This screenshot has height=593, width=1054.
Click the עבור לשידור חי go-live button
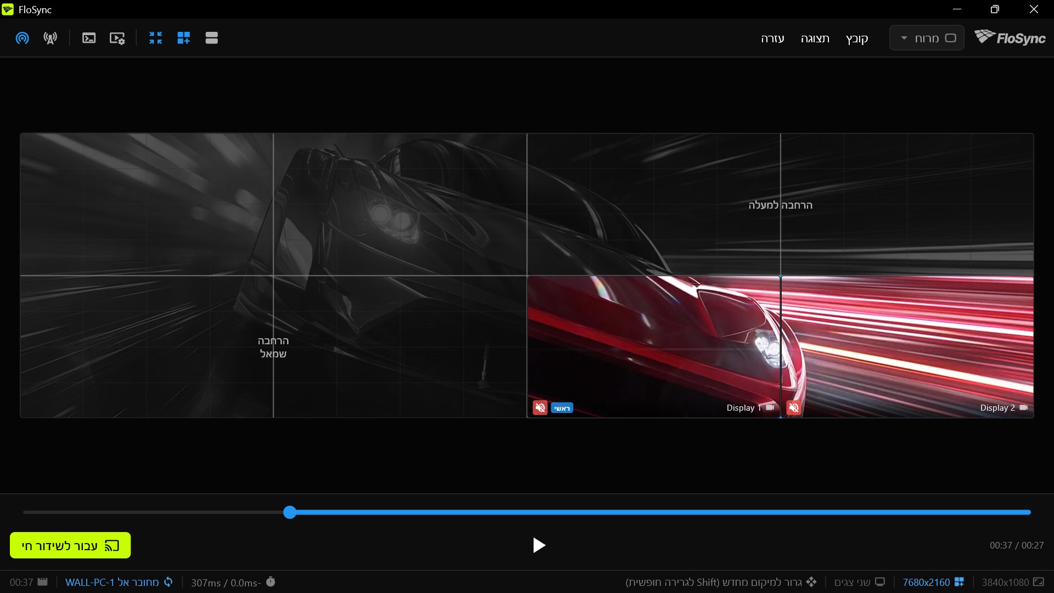click(x=70, y=545)
